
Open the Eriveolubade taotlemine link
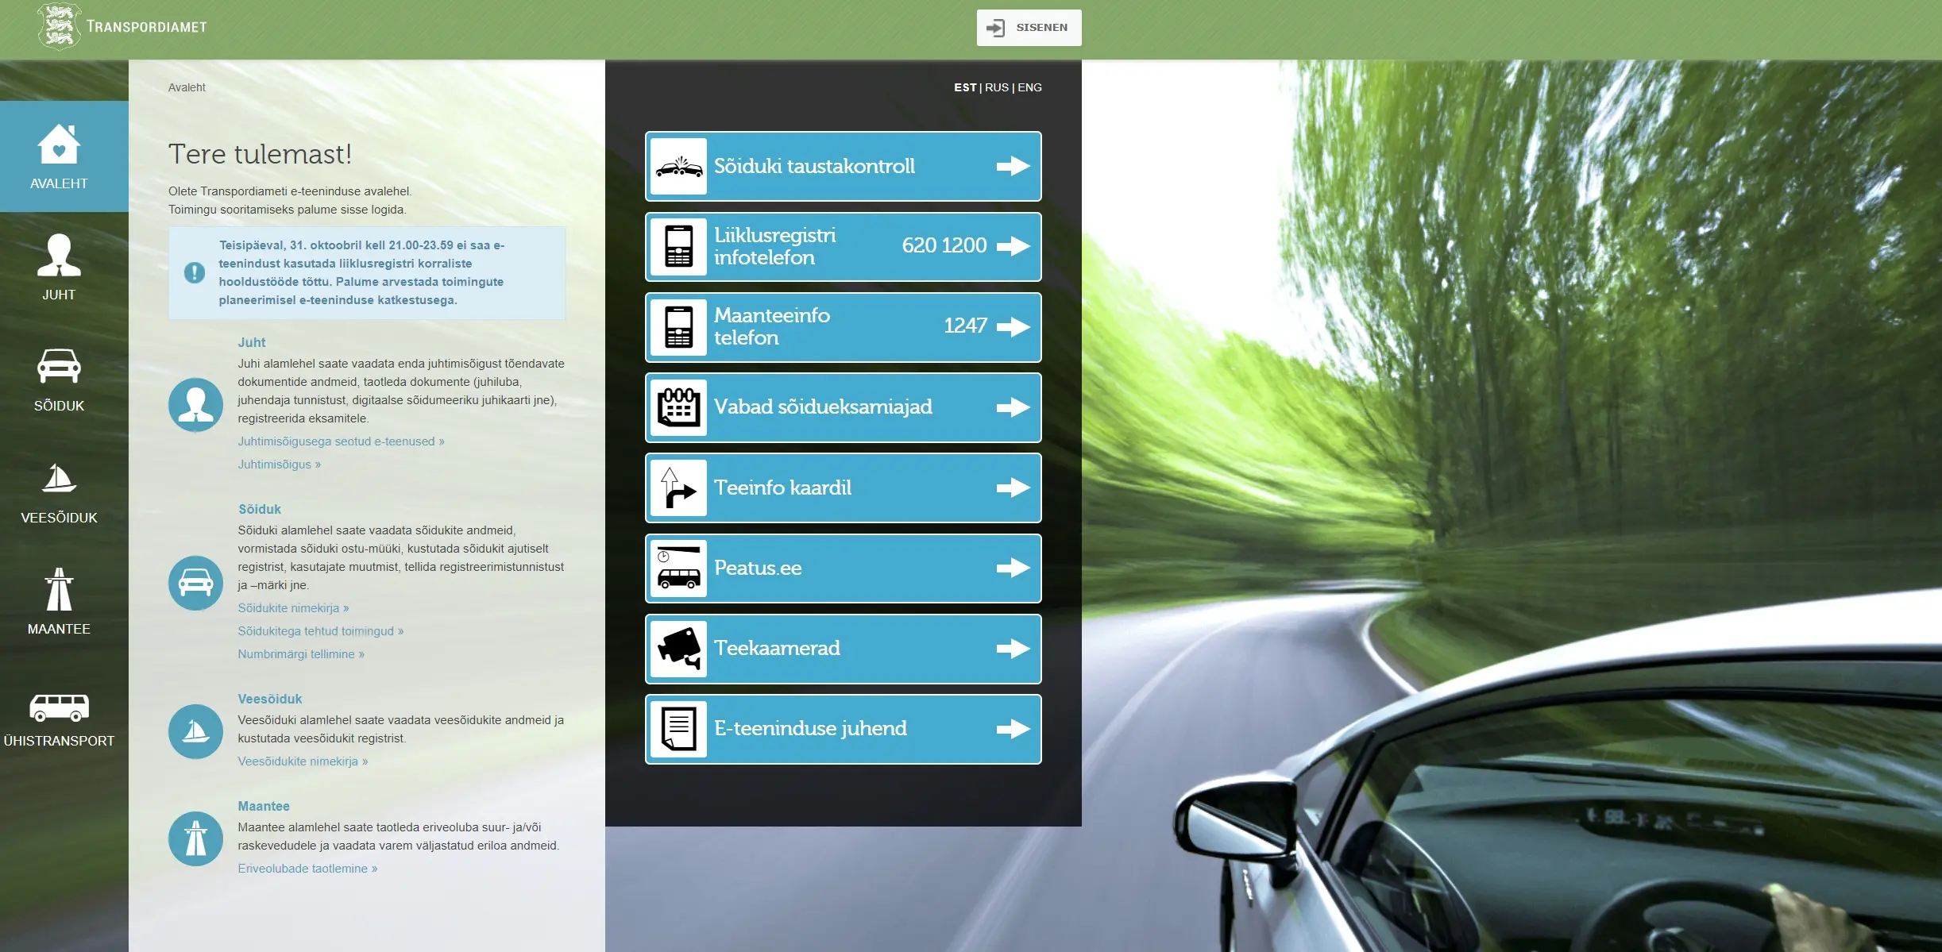307,869
